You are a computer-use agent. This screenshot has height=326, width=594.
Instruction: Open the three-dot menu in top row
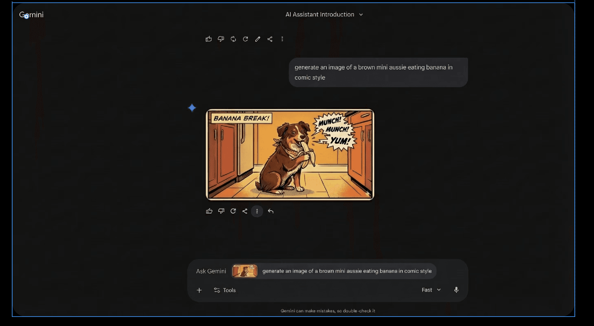[x=282, y=39]
